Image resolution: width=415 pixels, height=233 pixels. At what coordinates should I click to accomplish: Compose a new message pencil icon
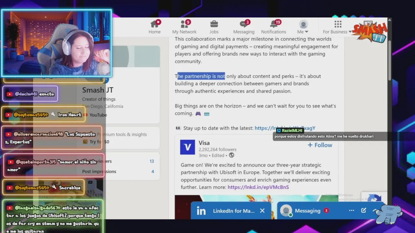363,211
